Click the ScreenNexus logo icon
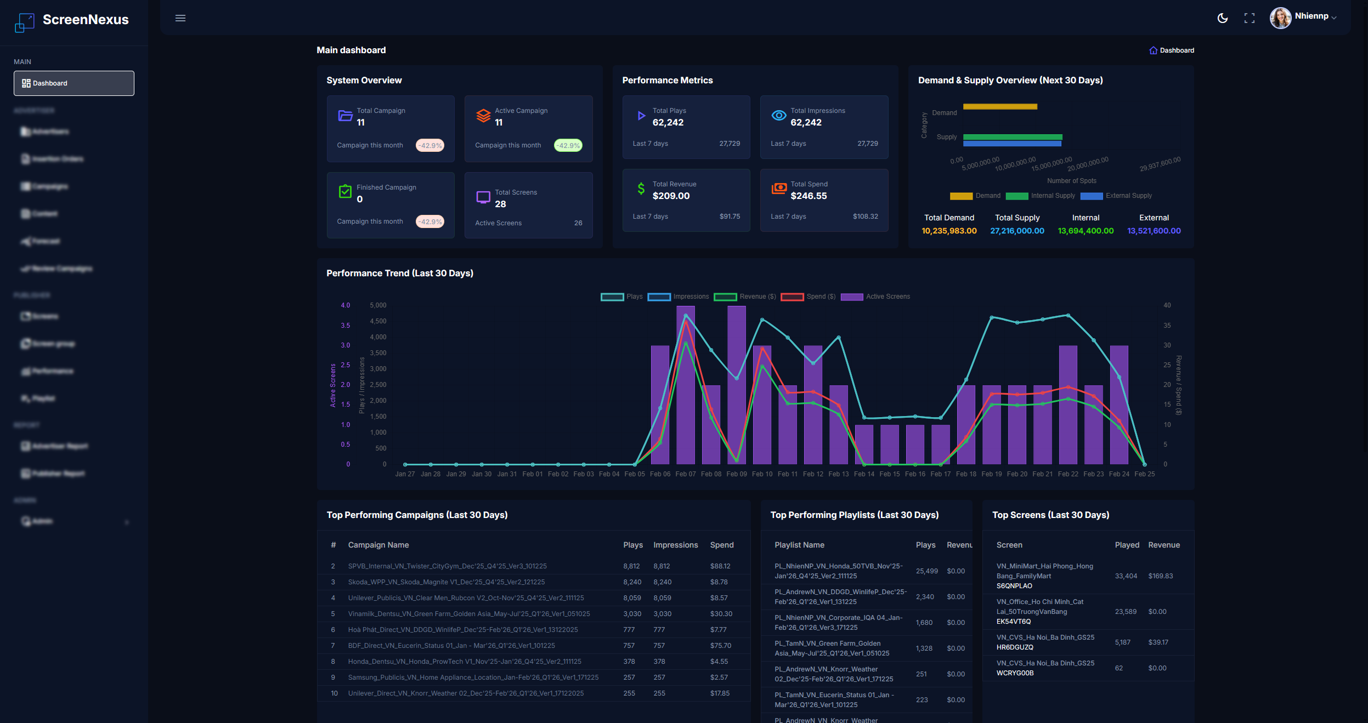Image resolution: width=1368 pixels, height=723 pixels. pos(24,22)
